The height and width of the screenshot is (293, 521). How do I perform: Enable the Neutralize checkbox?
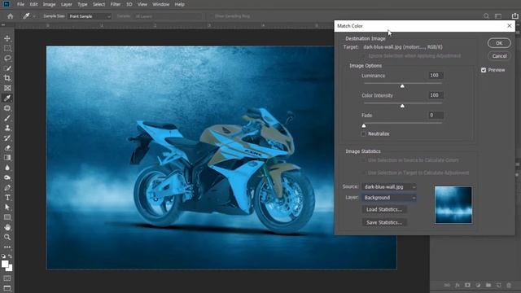click(x=364, y=133)
